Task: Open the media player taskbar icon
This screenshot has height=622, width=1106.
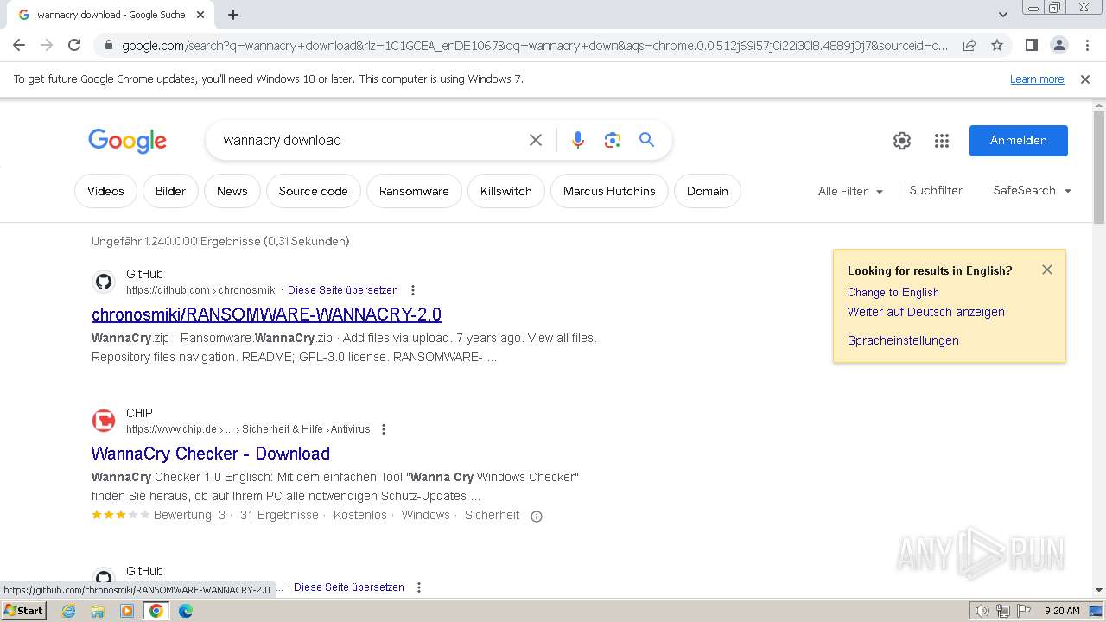Action: (x=127, y=611)
